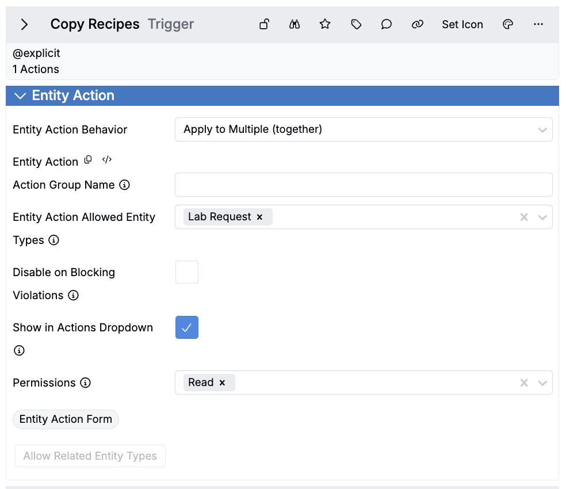Click the Set Icon button

pos(462,24)
